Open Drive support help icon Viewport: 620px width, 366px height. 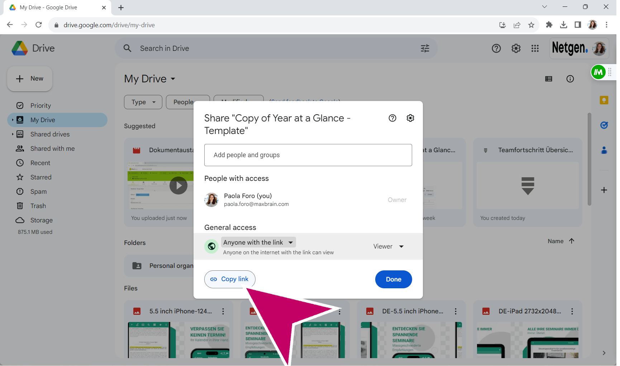(496, 48)
